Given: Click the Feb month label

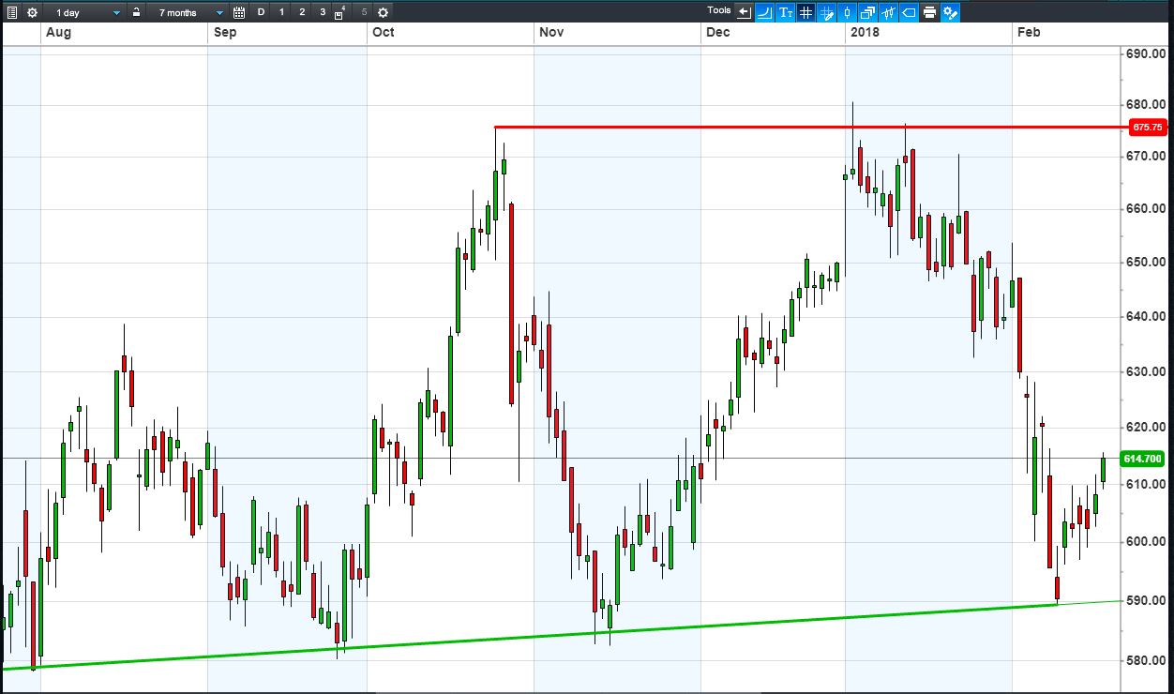Looking at the screenshot, I should (1029, 32).
